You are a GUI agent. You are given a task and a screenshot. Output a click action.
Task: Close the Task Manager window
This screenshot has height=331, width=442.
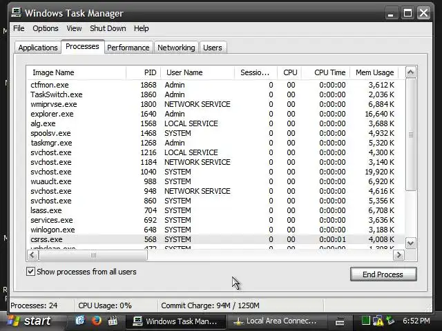pos(423,13)
